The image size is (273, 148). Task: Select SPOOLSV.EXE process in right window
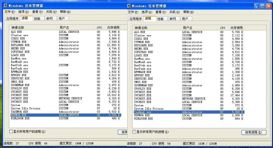point(189,89)
